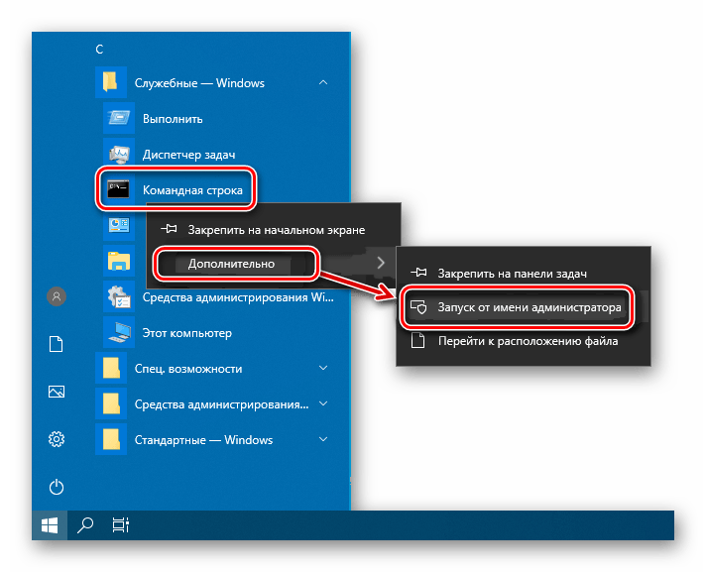Click the Спец. возможности folder icon
Screen dimensions: 706x572
point(111,368)
